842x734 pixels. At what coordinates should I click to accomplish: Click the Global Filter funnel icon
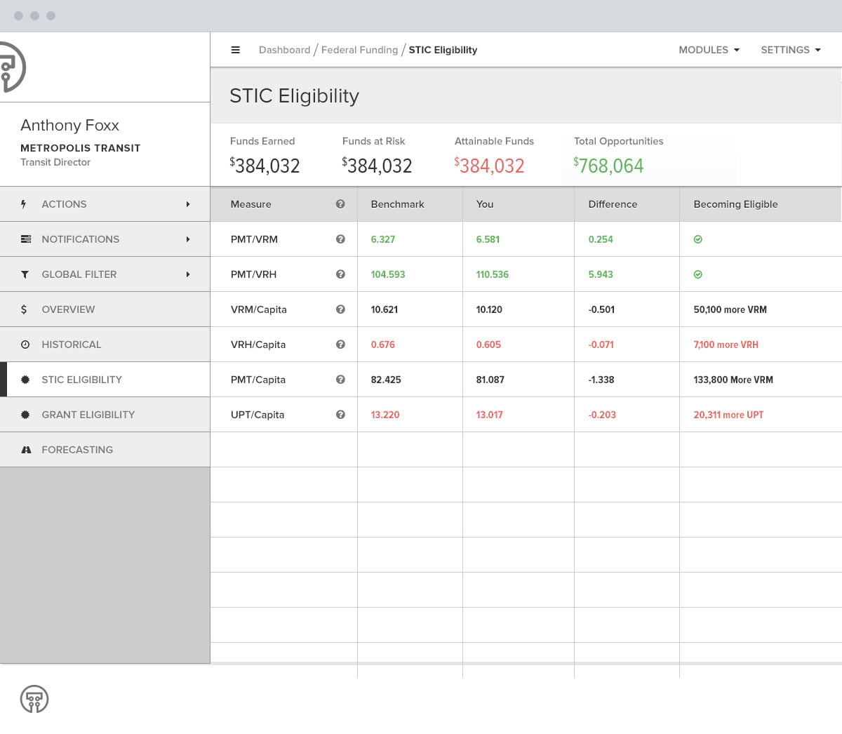pos(25,274)
